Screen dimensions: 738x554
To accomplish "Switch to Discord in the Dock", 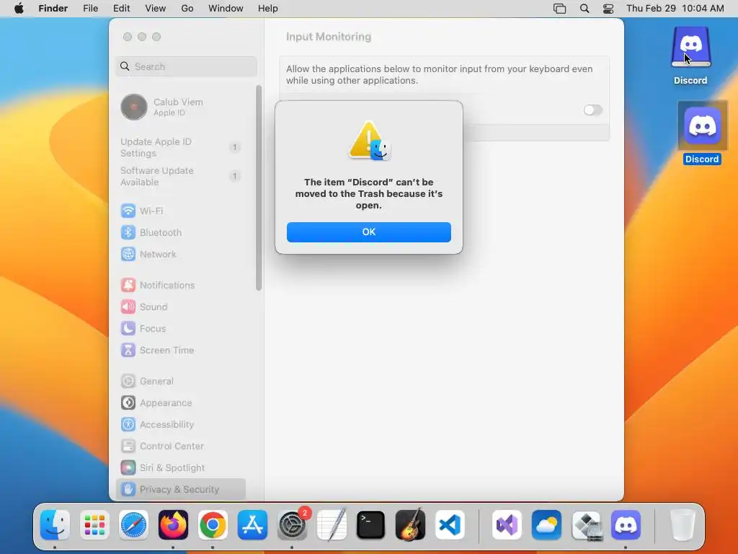I will [626, 524].
